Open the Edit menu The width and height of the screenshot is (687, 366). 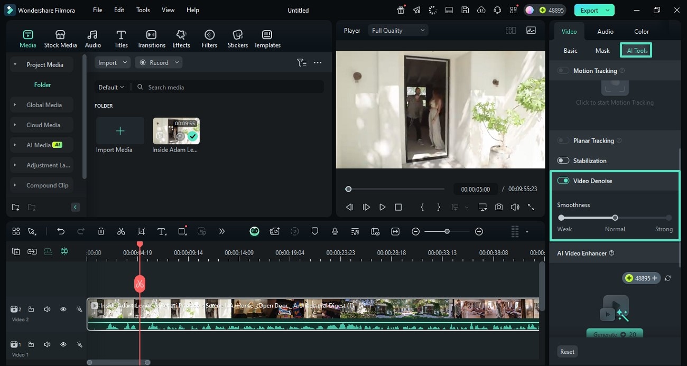[x=119, y=10]
